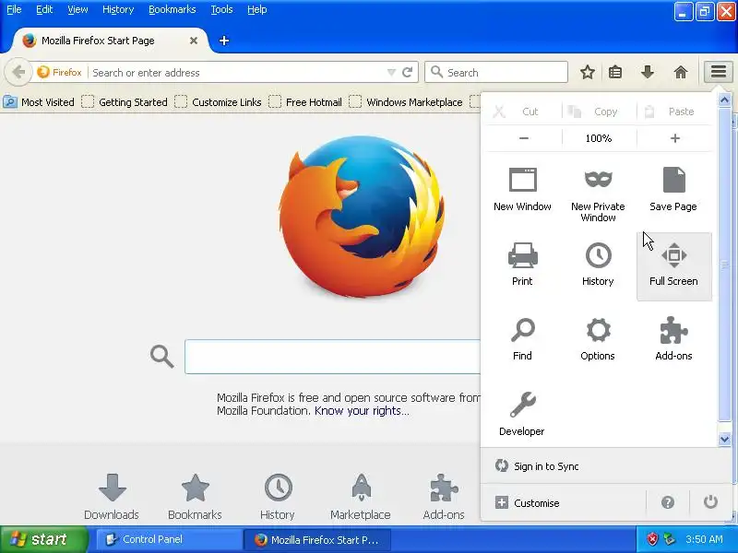Image resolution: width=738 pixels, height=553 pixels.
Task: Click the Exit Firefox power icon
Action: [x=710, y=502]
